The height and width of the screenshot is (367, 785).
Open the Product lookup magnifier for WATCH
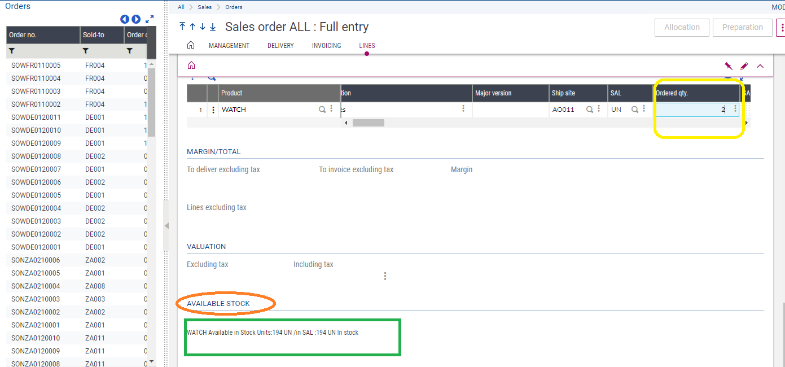[x=322, y=109]
